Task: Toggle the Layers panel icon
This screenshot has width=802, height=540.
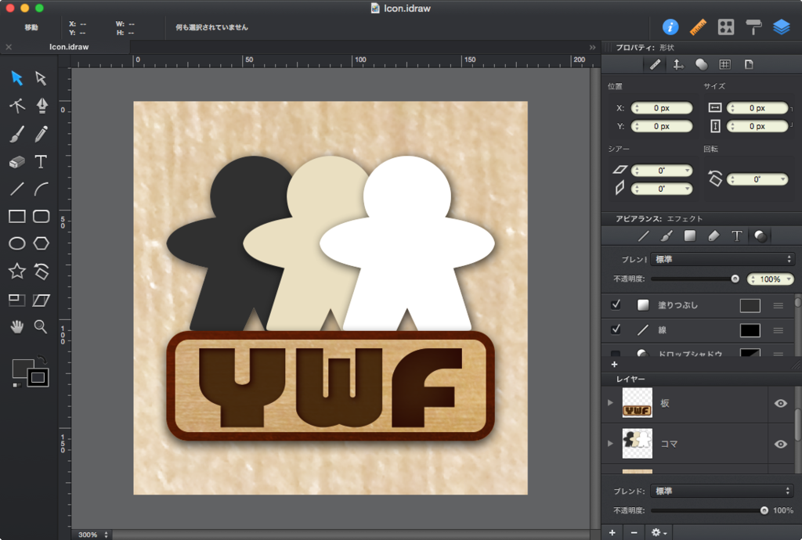Action: [x=782, y=27]
